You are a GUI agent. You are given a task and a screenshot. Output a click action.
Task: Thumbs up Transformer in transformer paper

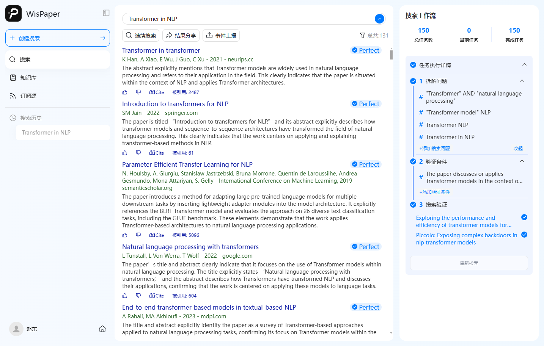pyautogui.click(x=125, y=92)
